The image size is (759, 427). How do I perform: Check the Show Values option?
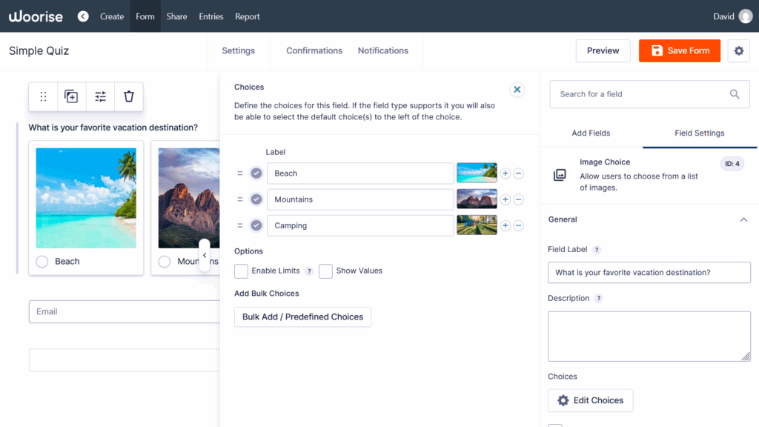pyautogui.click(x=325, y=271)
